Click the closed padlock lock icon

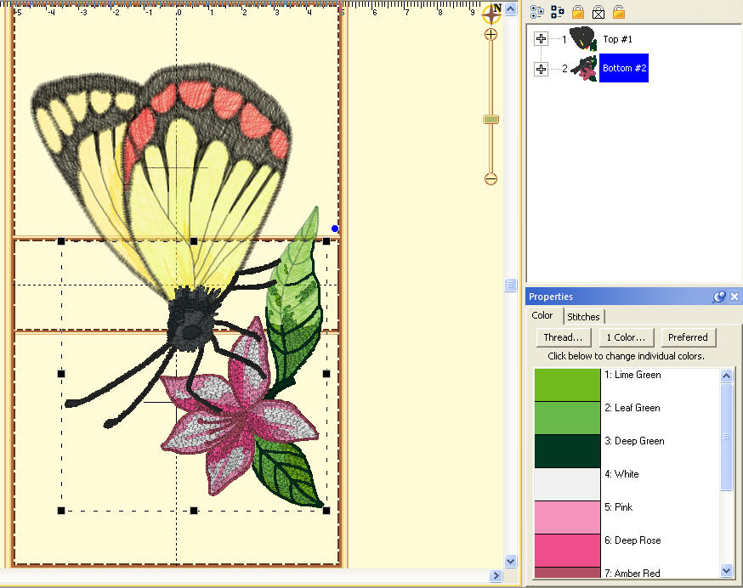(578, 12)
